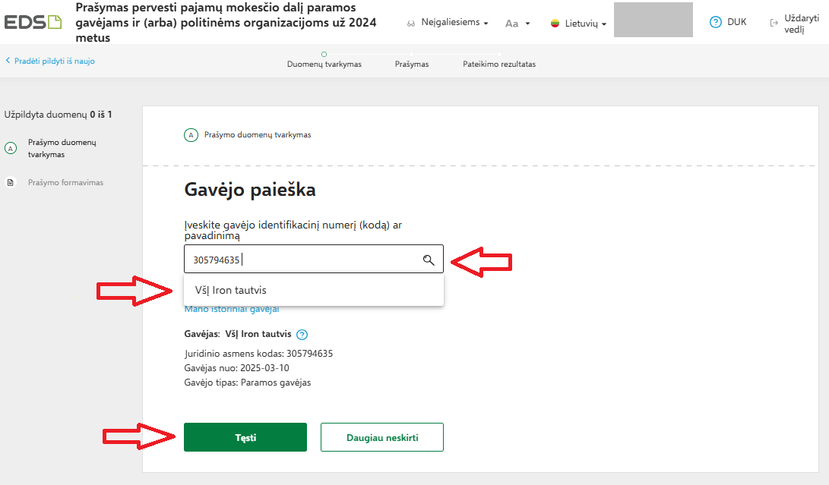Click the gray user profile box in header
The width and height of the screenshot is (829, 485).
click(x=653, y=20)
